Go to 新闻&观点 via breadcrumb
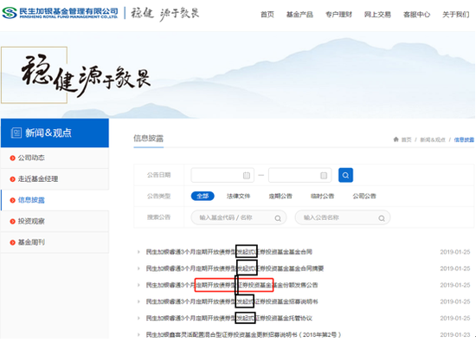Viewport: 476px width, 343px height. 432,139
